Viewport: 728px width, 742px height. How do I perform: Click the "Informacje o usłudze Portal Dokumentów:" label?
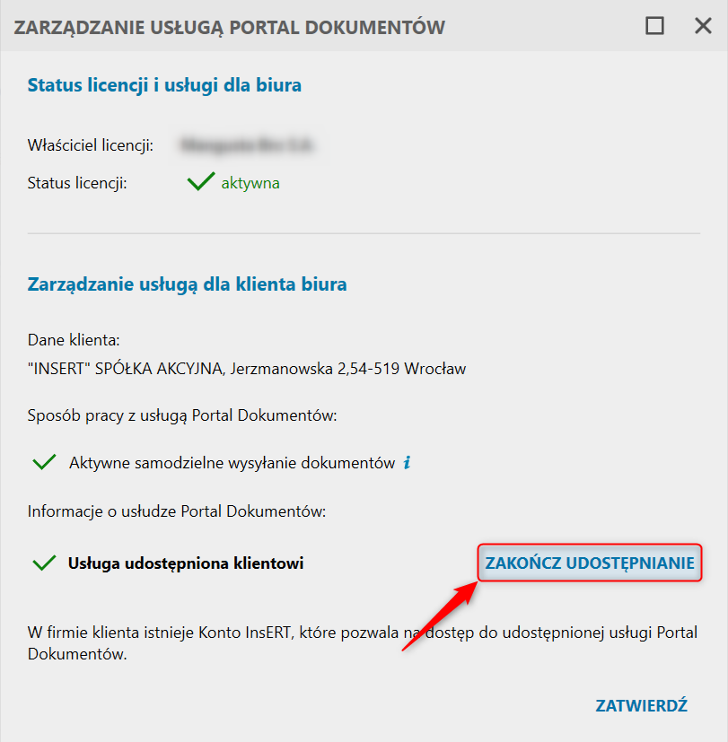coord(176,511)
